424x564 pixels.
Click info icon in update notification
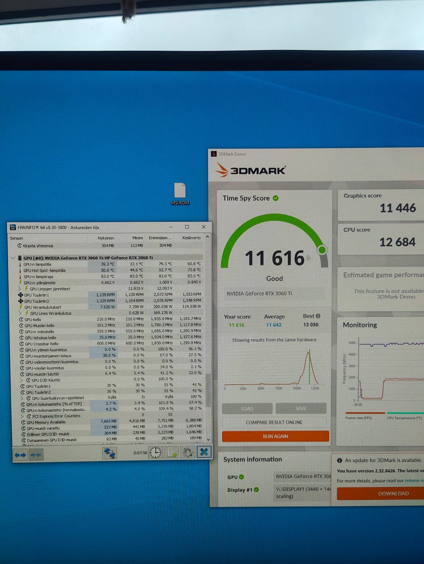[340, 460]
